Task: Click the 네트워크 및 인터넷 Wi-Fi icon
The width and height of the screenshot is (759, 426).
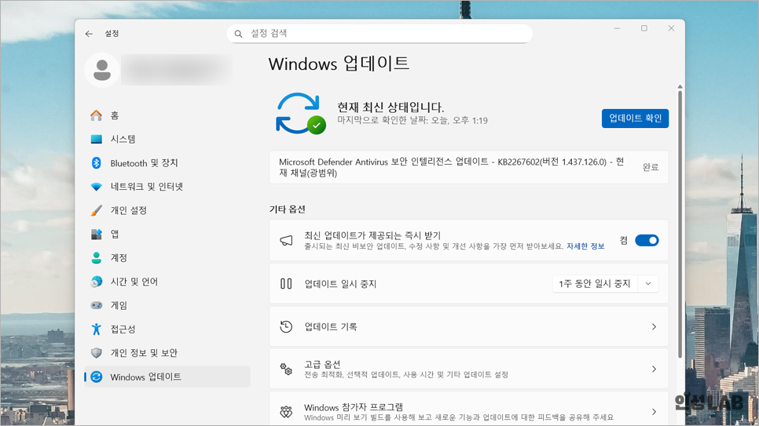Action: click(x=97, y=187)
